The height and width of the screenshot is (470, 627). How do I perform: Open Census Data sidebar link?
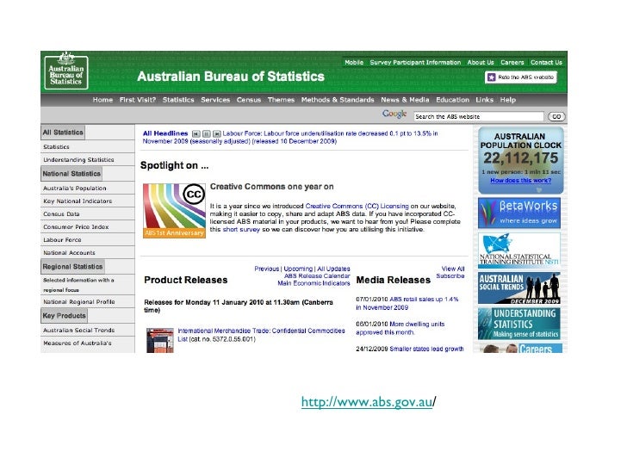tap(61, 213)
